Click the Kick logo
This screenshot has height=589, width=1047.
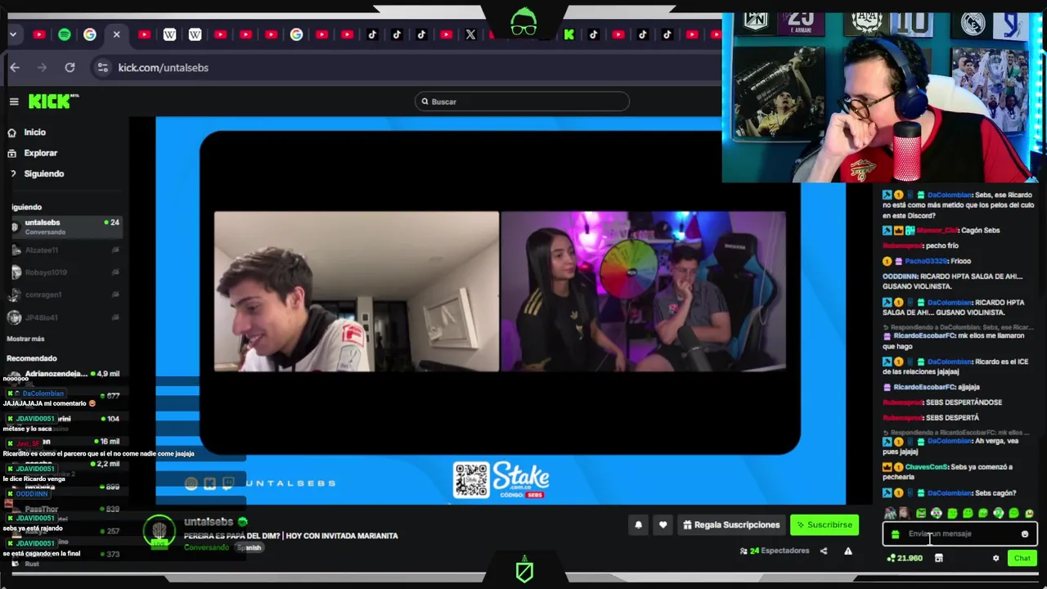(x=51, y=101)
